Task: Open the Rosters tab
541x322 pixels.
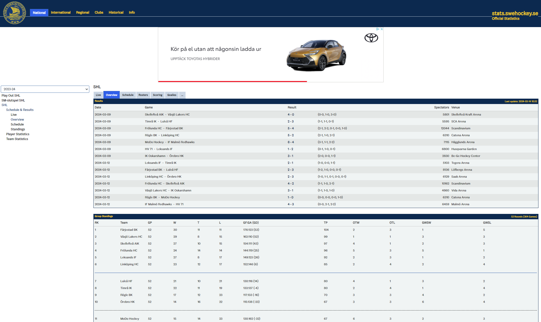Action: click(x=143, y=95)
